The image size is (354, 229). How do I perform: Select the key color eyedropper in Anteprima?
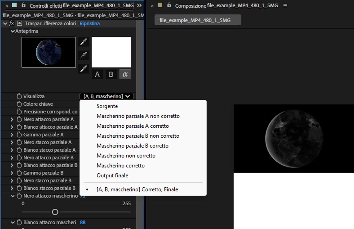click(x=83, y=42)
